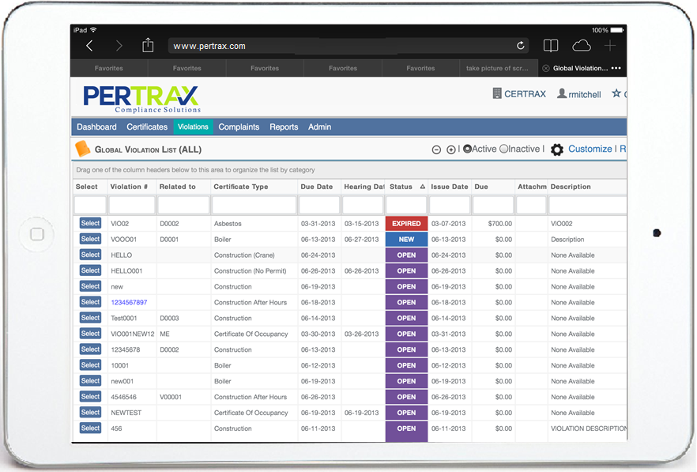Click the Customize link
Viewport: 697px width, 472px height.
tap(590, 149)
